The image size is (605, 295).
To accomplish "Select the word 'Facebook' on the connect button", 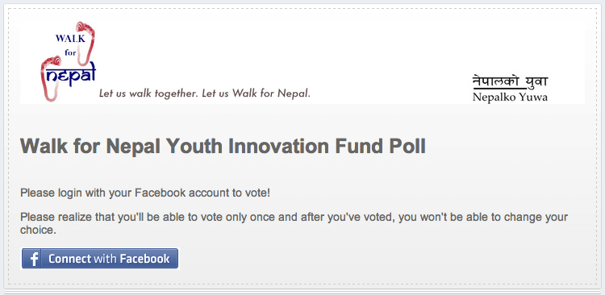I will pyautogui.click(x=144, y=259).
